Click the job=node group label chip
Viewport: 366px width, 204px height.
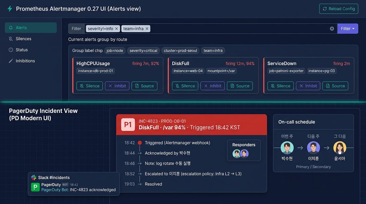(115, 50)
